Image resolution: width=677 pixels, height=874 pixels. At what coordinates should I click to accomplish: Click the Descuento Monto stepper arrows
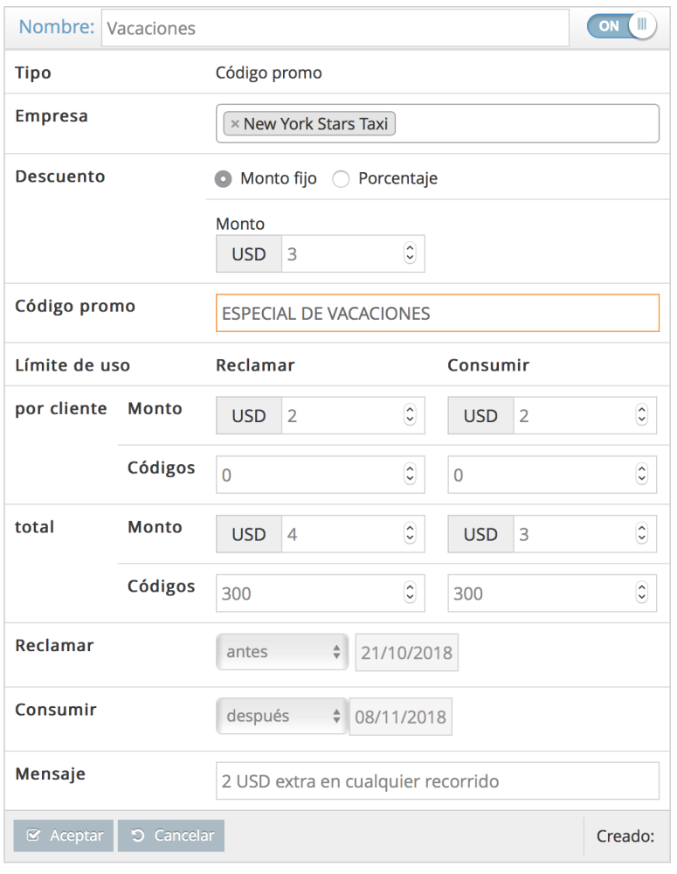point(410,254)
